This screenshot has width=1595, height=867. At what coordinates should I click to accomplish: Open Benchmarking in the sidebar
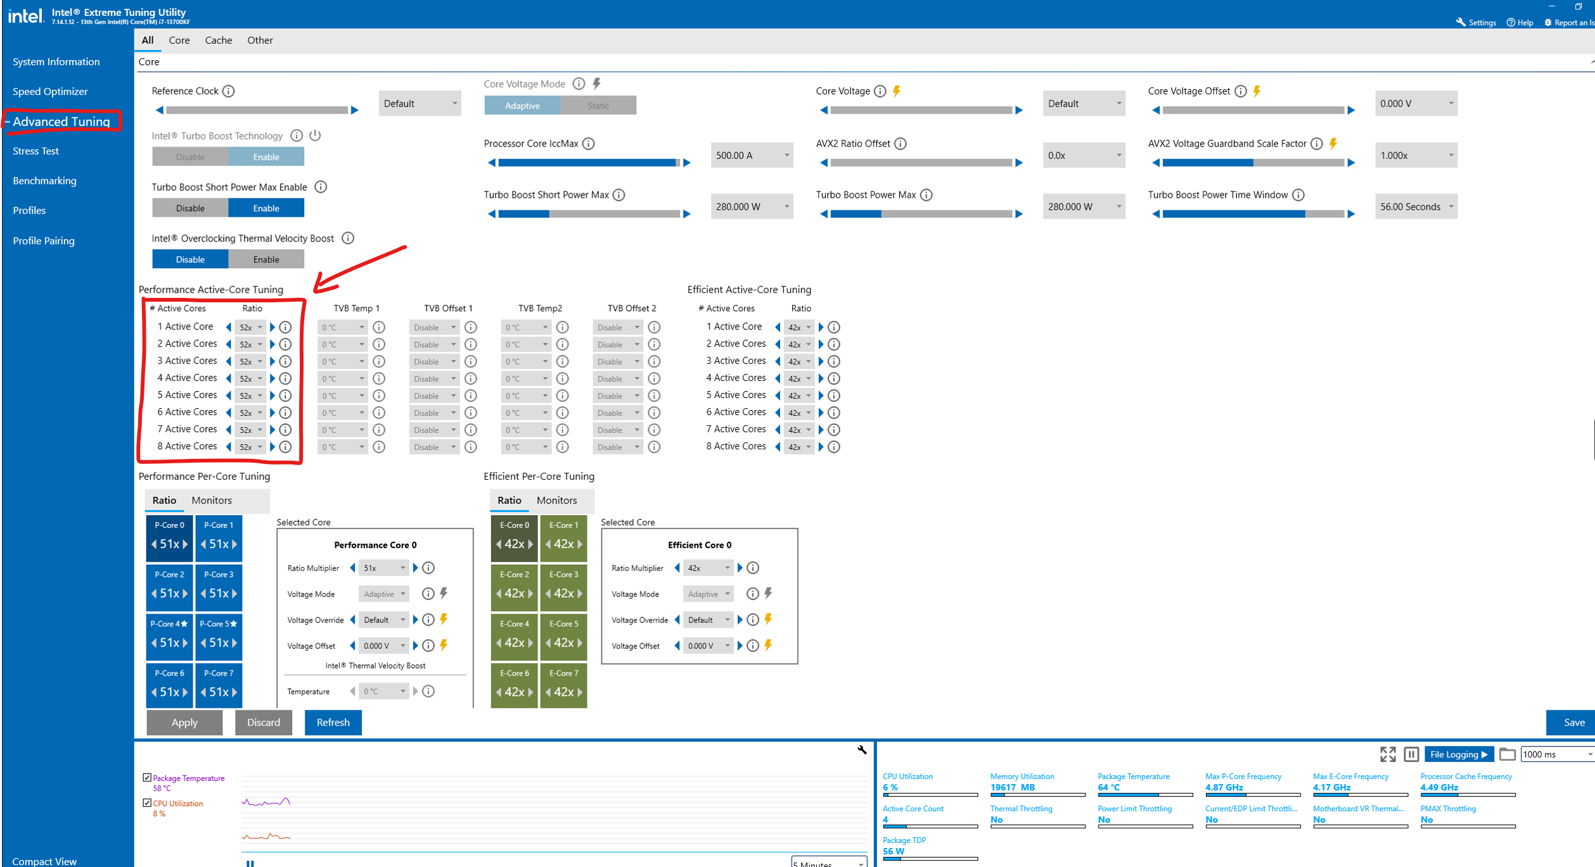coord(44,181)
